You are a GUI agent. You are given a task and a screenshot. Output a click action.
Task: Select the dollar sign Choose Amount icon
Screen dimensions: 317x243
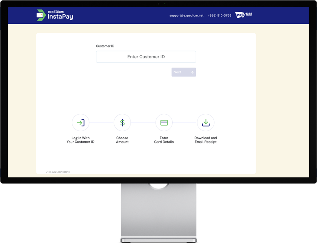tap(122, 122)
